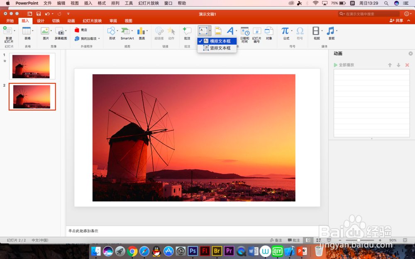Toggle the 批注 comments button in status bar
The height and width of the screenshot is (259, 415).
click(x=294, y=240)
